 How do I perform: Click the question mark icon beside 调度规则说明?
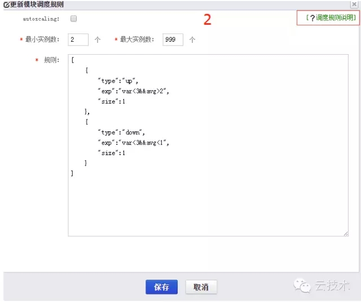tap(312, 18)
